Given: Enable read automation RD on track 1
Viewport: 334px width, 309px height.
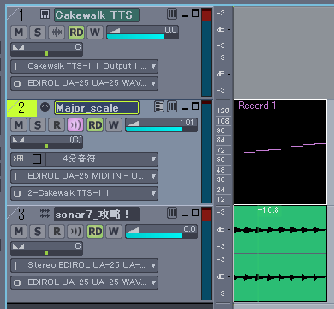Looking at the screenshot, I should [x=76, y=32].
